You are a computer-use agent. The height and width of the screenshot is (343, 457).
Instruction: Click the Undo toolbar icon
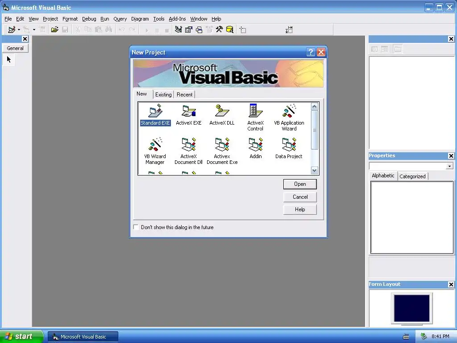(122, 29)
